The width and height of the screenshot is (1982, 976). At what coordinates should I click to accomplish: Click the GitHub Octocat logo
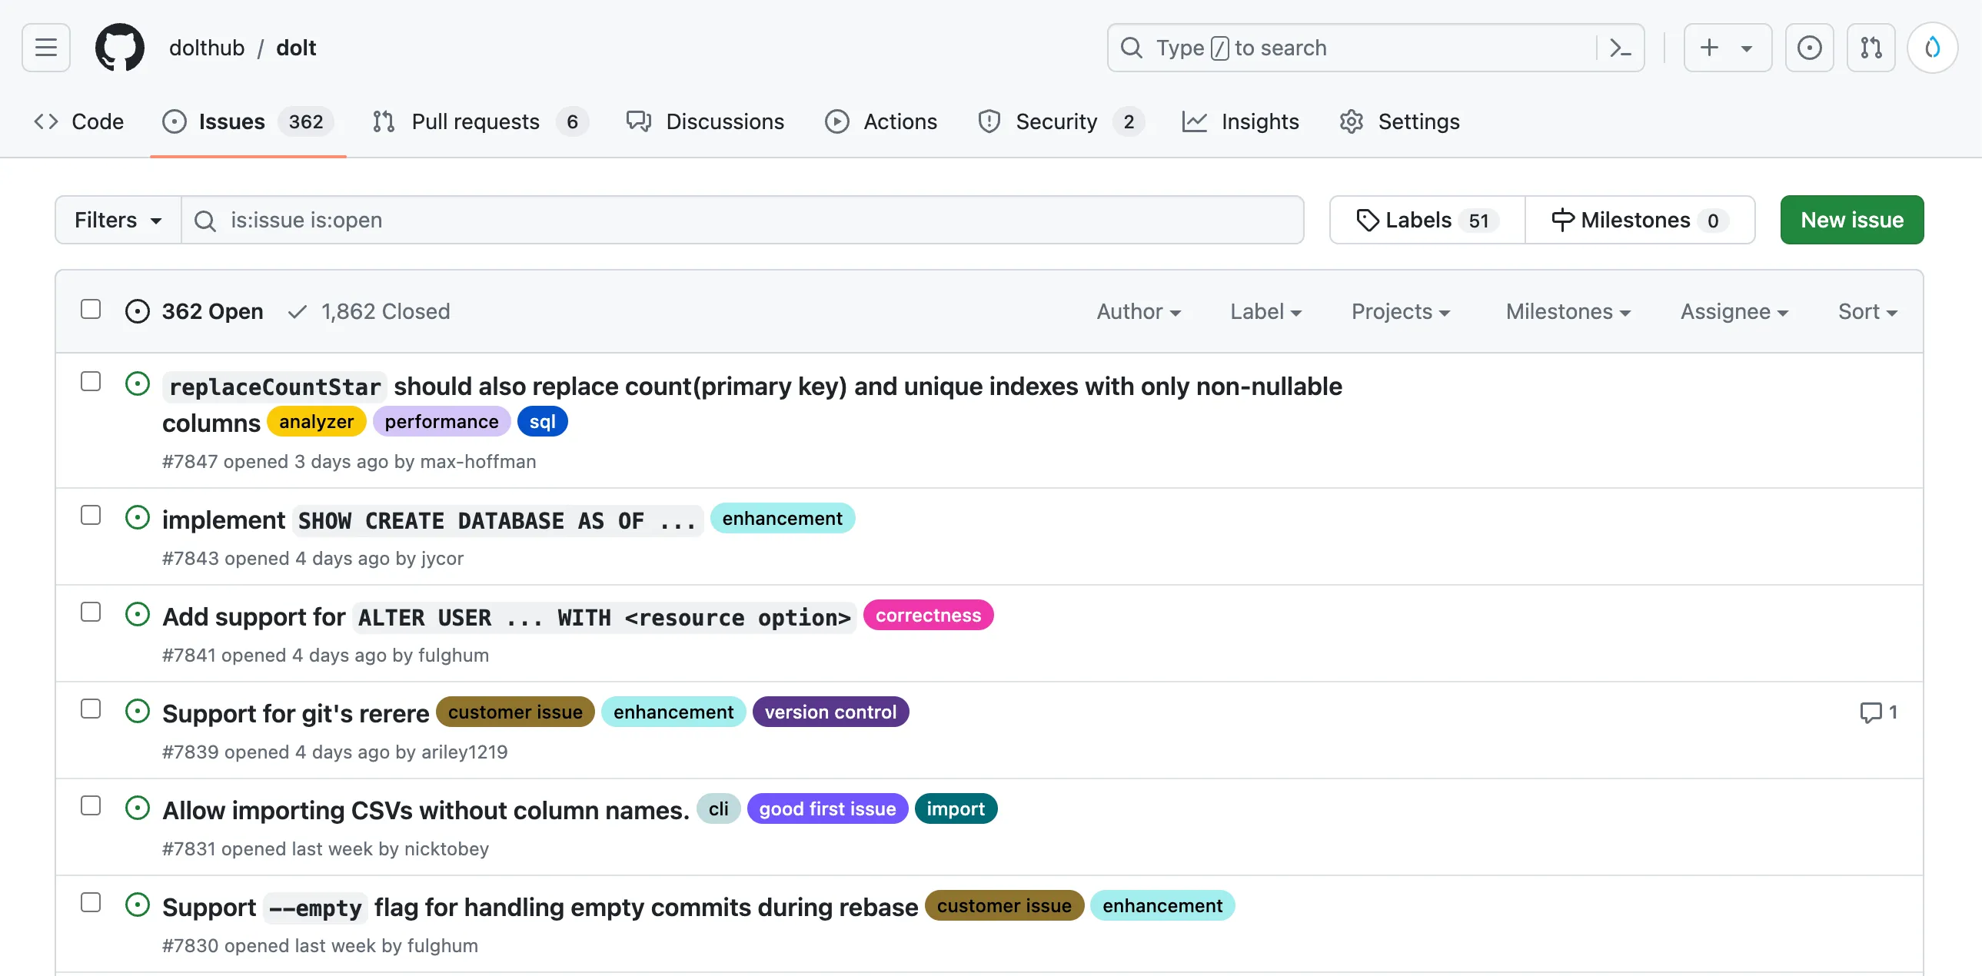[x=119, y=48]
